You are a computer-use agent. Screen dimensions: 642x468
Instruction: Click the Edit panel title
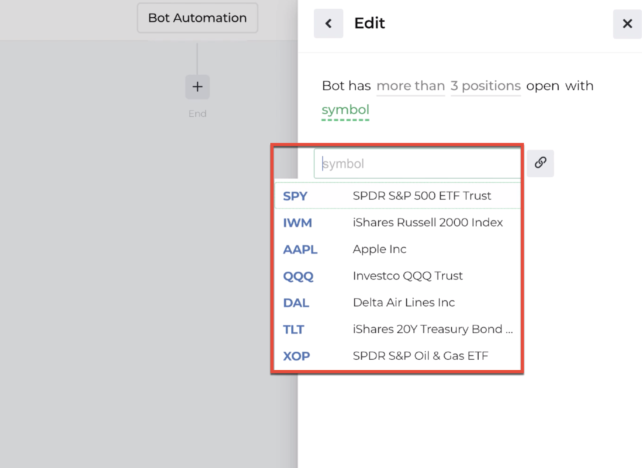coord(369,23)
